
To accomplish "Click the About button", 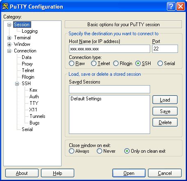I will click(x=22, y=173).
